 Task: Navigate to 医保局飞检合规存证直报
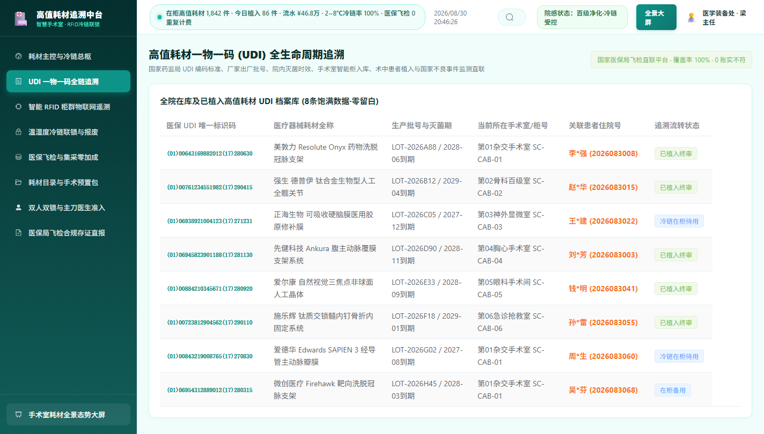(68, 233)
